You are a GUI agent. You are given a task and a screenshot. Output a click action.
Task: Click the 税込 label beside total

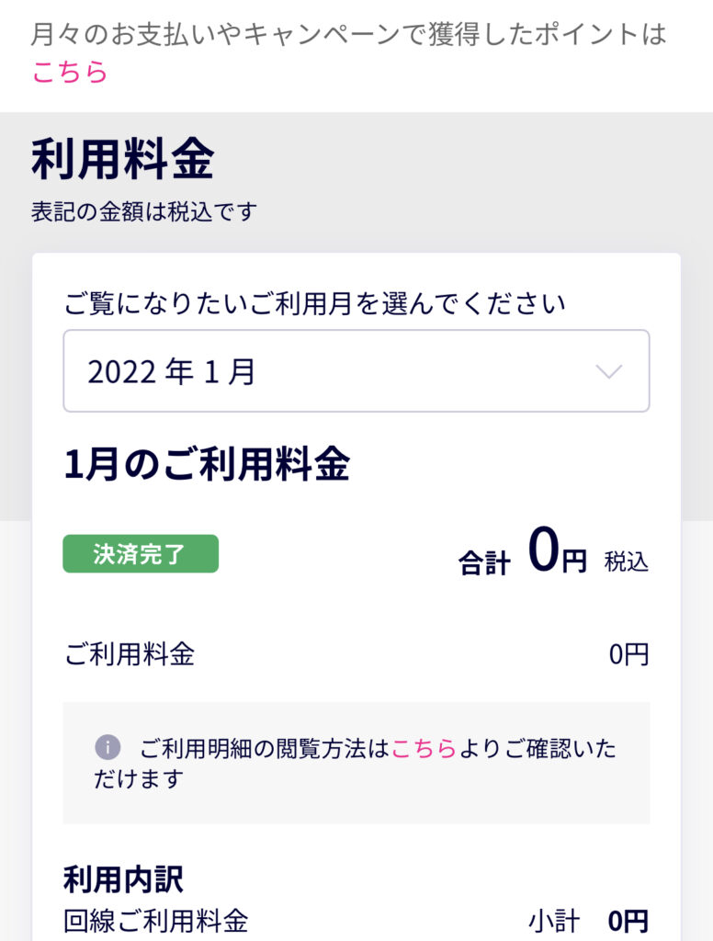(626, 562)
